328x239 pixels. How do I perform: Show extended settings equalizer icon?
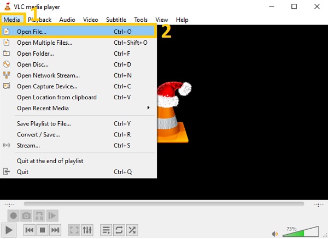tap(87, 230)
